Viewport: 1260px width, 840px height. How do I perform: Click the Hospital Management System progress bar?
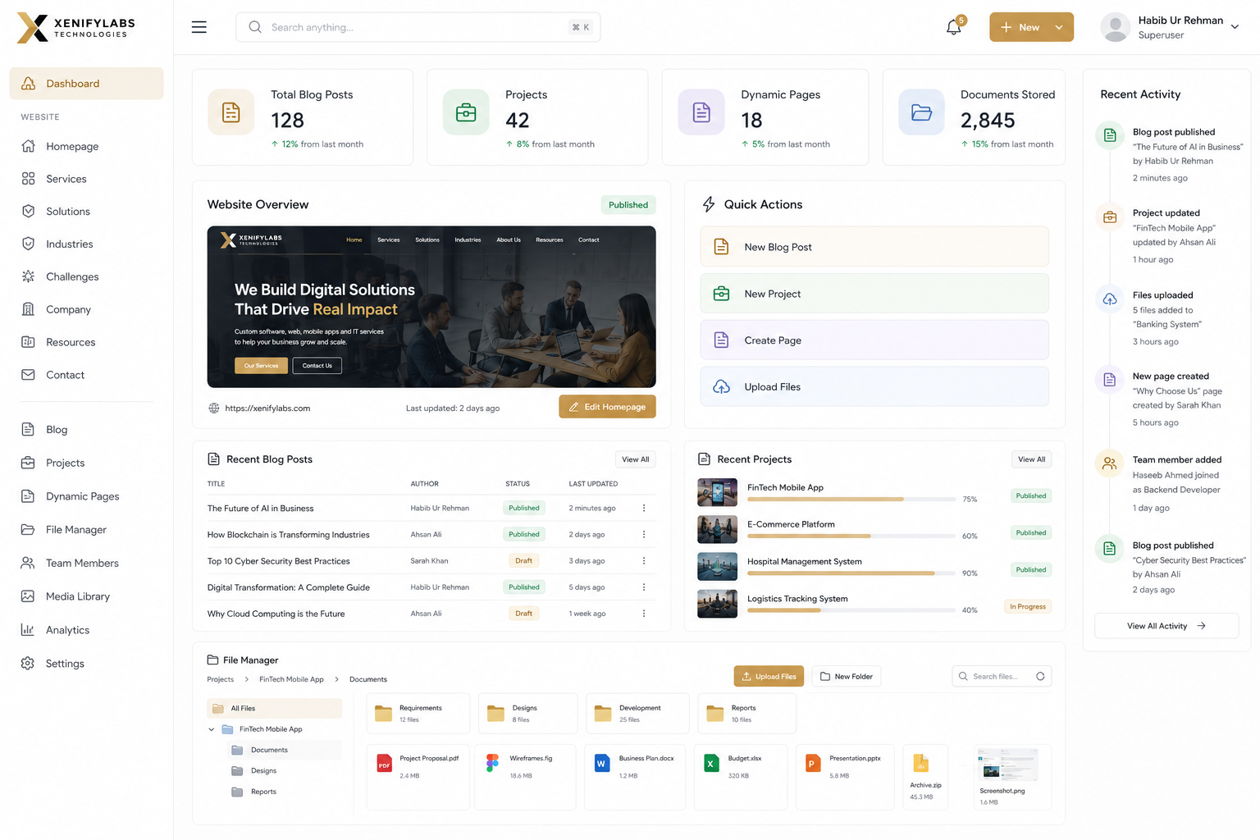coord(851,573)
